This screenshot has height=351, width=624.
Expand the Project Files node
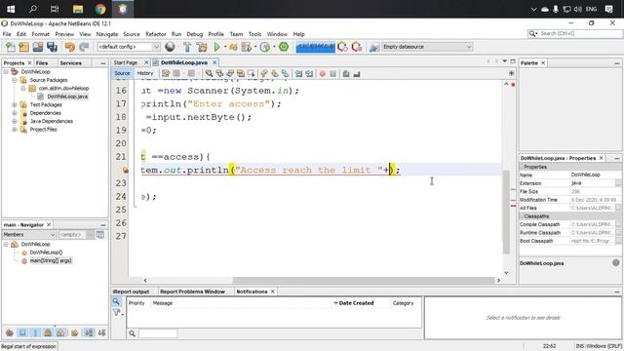coord(15,130)
